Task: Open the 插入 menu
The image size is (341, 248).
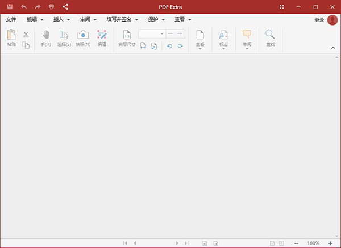Action: click(61, 19)
